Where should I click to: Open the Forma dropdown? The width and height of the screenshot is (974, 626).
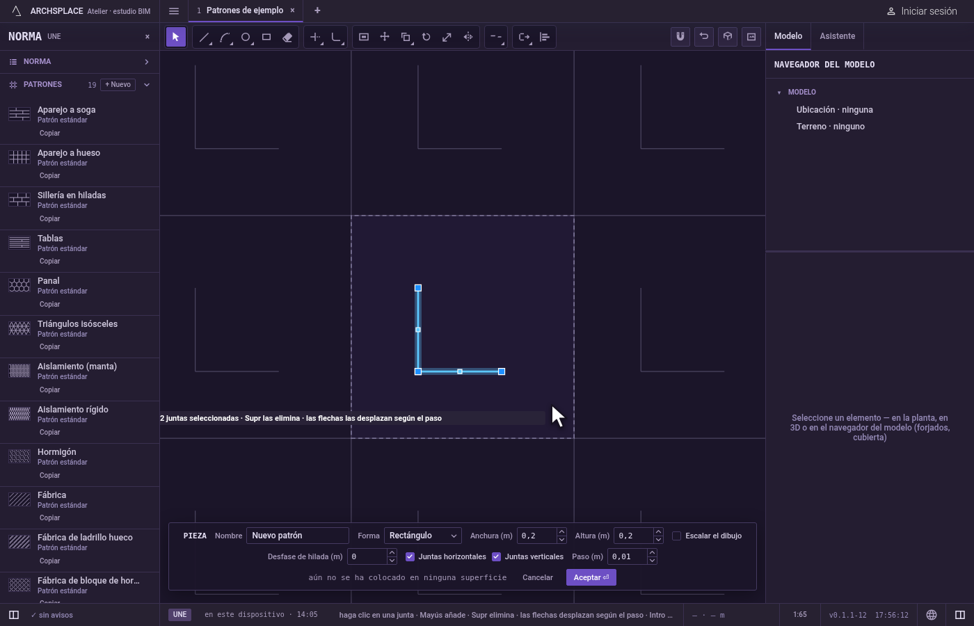pos(423,536)
